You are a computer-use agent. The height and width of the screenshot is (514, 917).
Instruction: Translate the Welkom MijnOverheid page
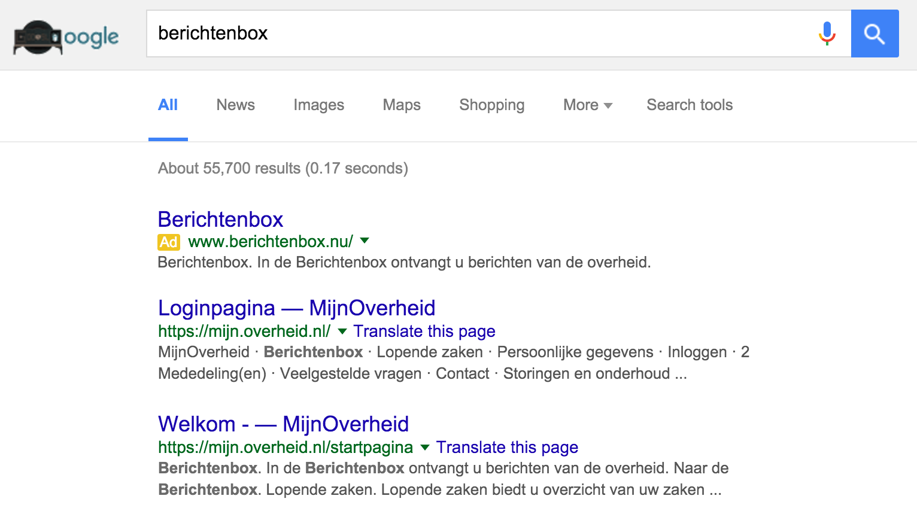click(x=507, y=447)
